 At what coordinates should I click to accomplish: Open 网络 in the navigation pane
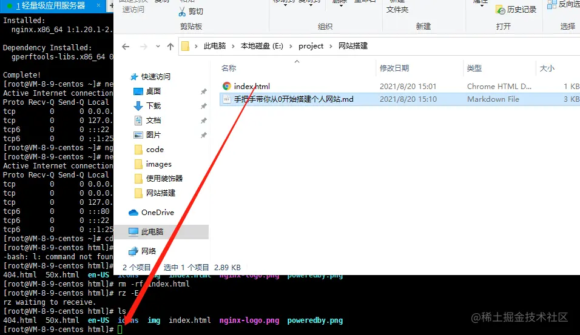click(148, 251)
